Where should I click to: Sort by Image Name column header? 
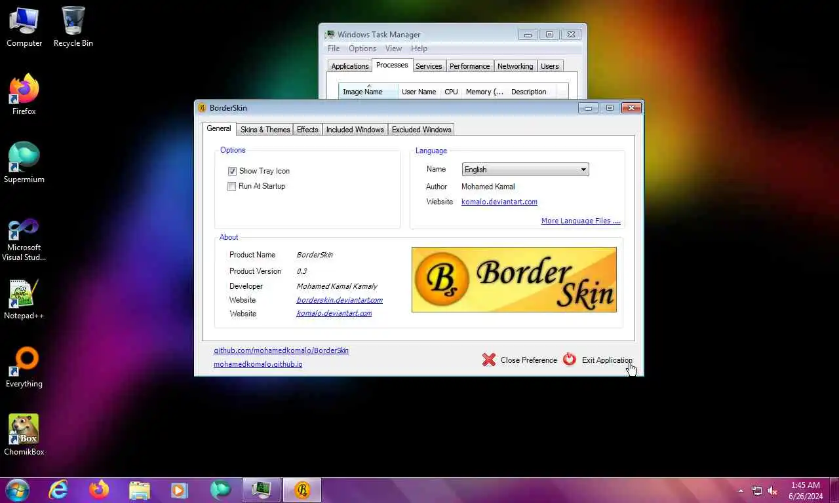[368, 91]
